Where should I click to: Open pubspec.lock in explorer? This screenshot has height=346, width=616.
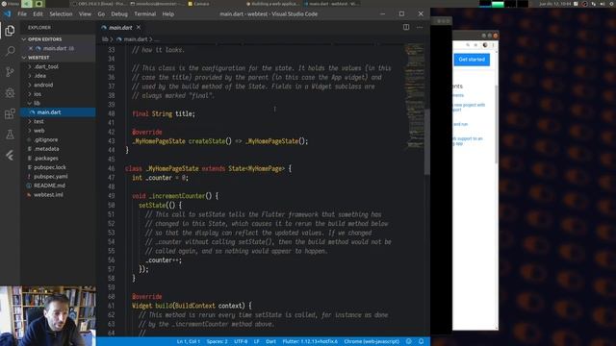[58, 167]
